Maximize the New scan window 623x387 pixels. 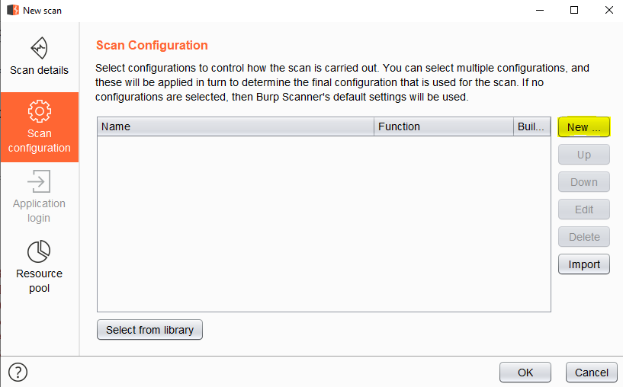click(573, 11)
